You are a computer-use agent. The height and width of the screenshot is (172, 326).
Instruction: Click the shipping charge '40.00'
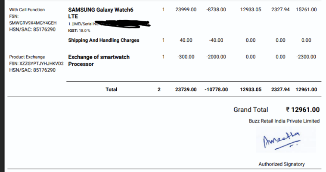(x=186, y=40)
